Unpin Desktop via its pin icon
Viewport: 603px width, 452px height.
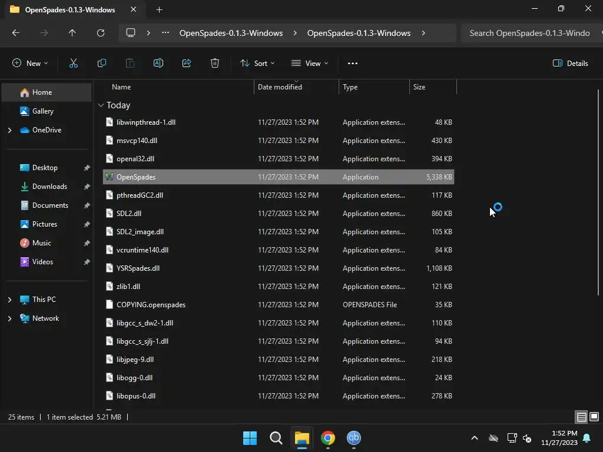[87, 168]
